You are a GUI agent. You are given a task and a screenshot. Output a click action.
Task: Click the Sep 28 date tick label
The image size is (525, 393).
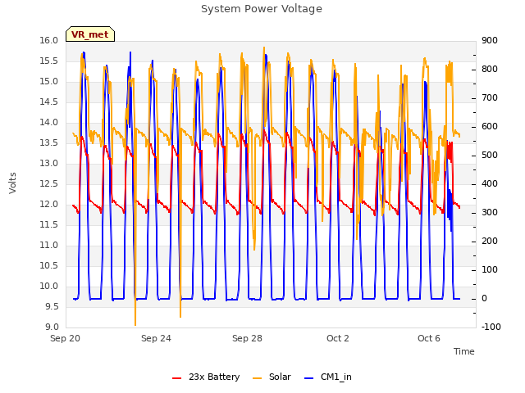[247, 338]
